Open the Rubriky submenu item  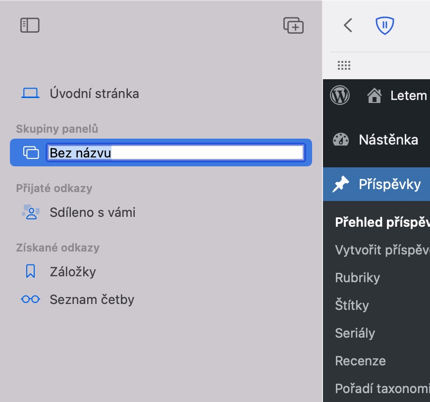(357, 278)
